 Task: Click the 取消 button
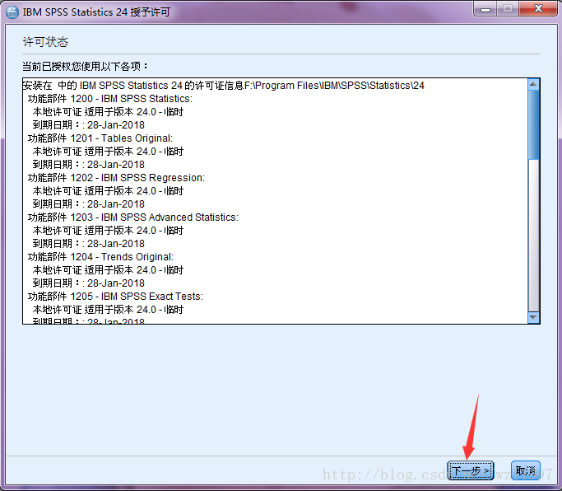(x=525, y=470)
